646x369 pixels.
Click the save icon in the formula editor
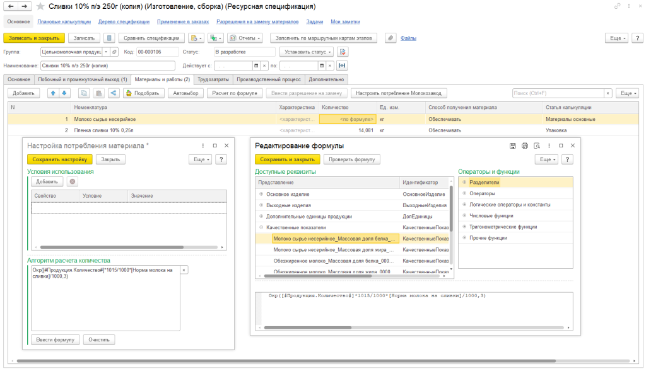(513, 145)
